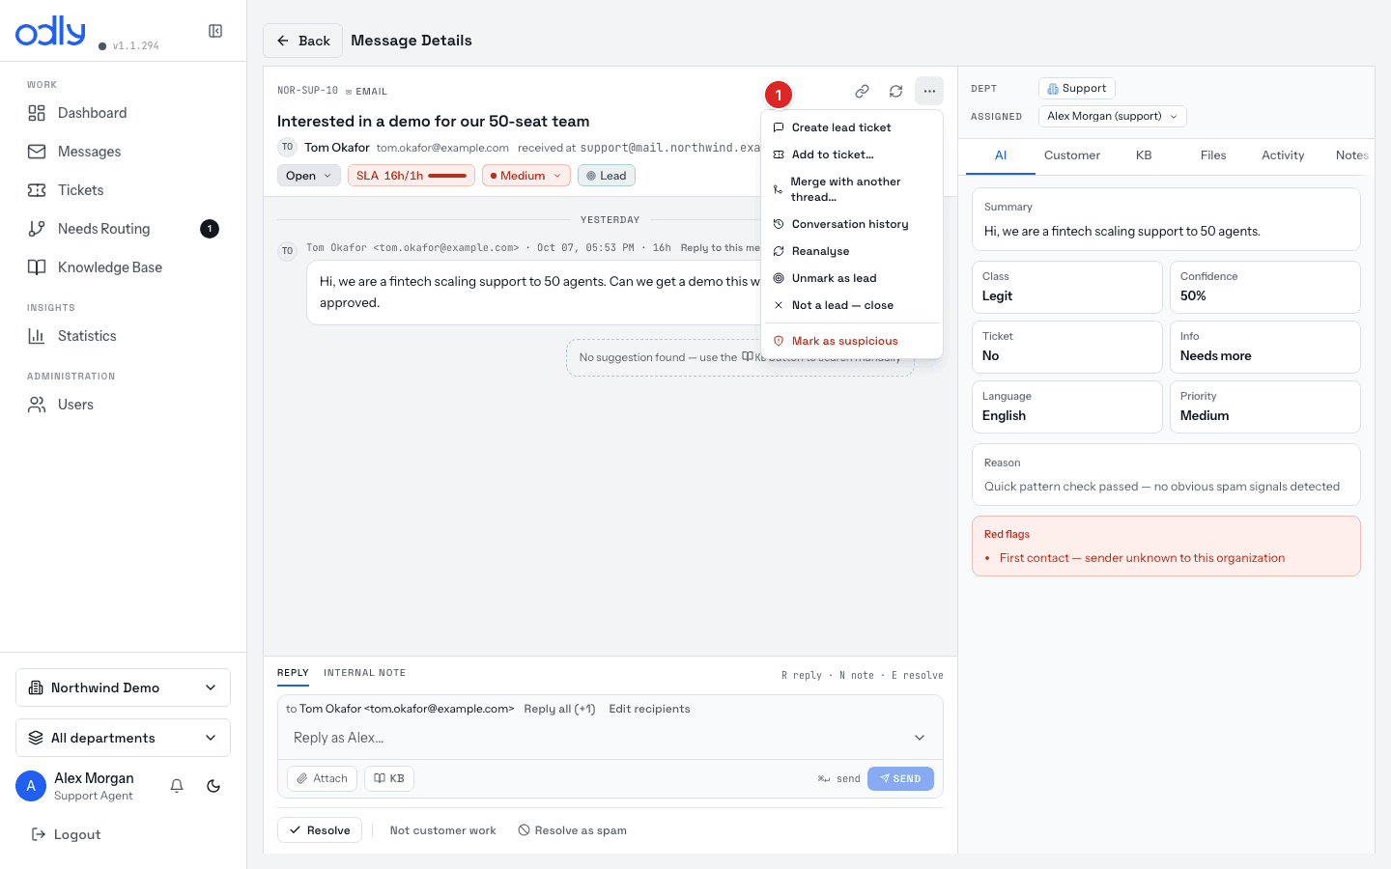Screen dimensions: 1391x869
Task: Open the Files tab
Action: (1213, 155)
